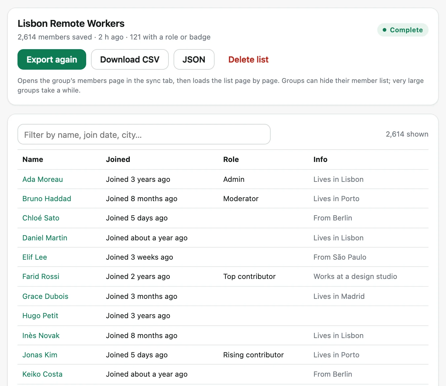Click "Joined 3 months ago" cell
Screen dimensions: 446x386
click(142, 296)
